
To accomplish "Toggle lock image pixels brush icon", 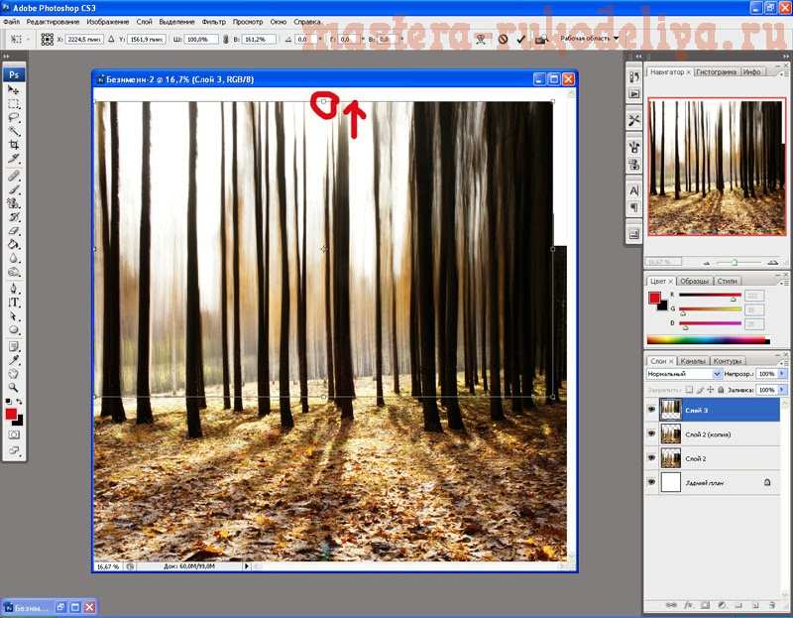I will (700, 390).
